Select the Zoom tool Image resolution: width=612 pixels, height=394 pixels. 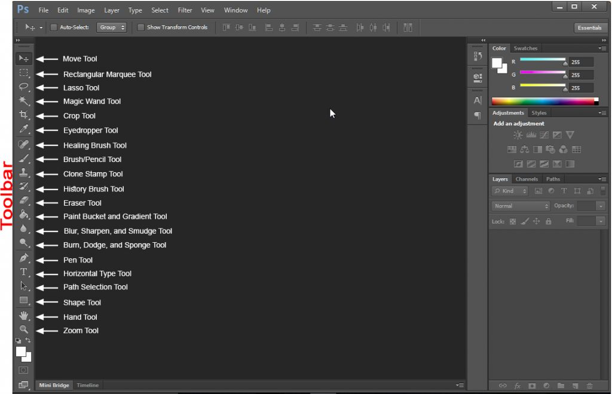point(24,330)
